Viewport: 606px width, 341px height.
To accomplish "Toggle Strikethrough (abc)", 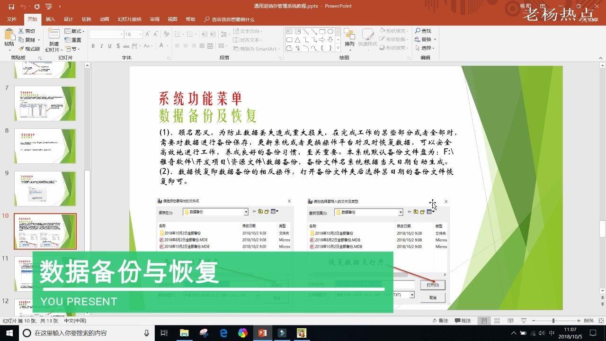I will 127,46.
